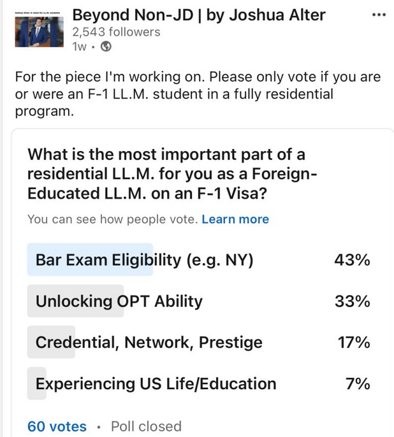This screenshot has height=437, width=394.
Task: View the 60 votes list
Action: [57, 426]
